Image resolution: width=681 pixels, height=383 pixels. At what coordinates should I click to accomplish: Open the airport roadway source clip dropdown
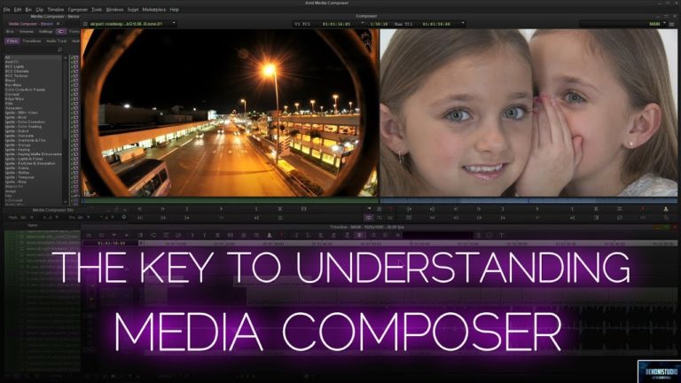pyautogui.click(x=174, y=23)
